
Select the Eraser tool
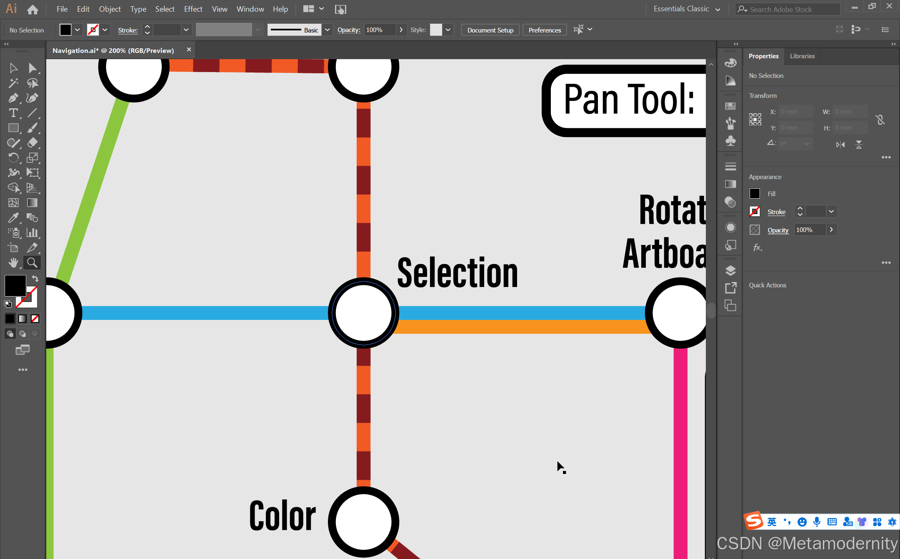[32, 143]
